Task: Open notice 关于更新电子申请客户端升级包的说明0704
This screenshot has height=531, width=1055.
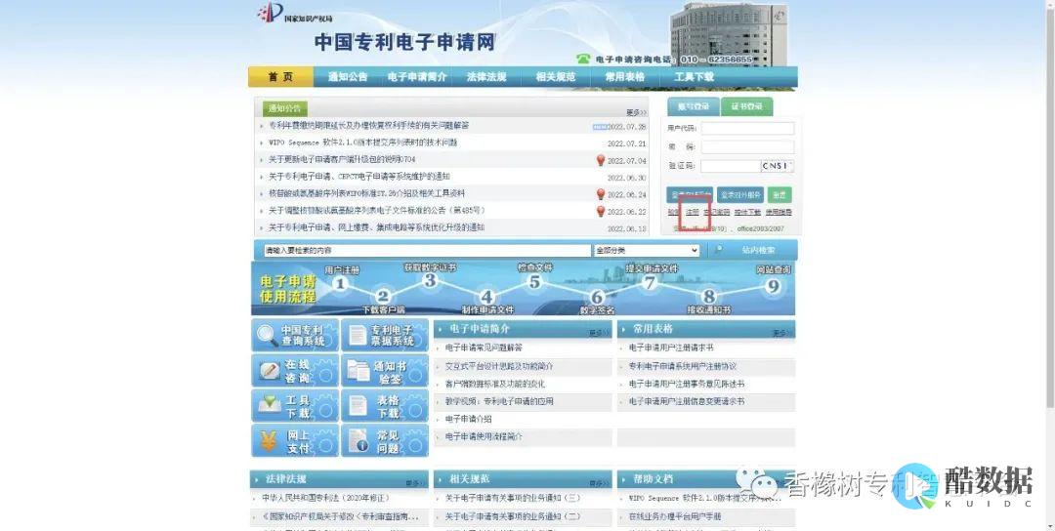Action: pos(342,159)
